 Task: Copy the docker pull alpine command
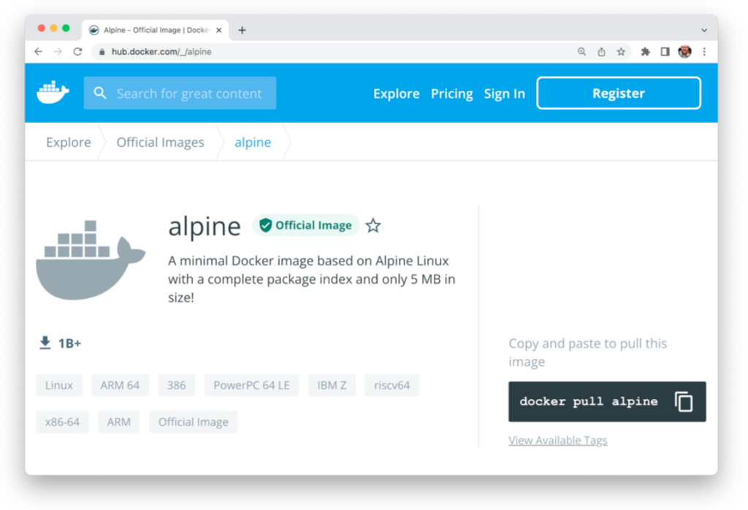pos(684,401)
